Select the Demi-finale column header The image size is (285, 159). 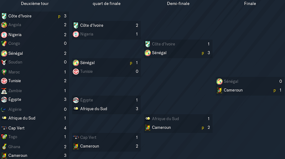coord(178,4)
